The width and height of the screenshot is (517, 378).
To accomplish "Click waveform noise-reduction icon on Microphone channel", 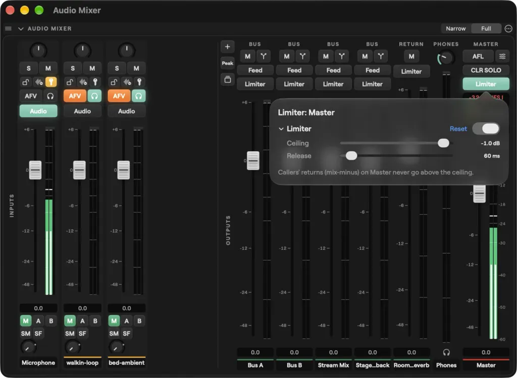I will (x=38, y=82).
